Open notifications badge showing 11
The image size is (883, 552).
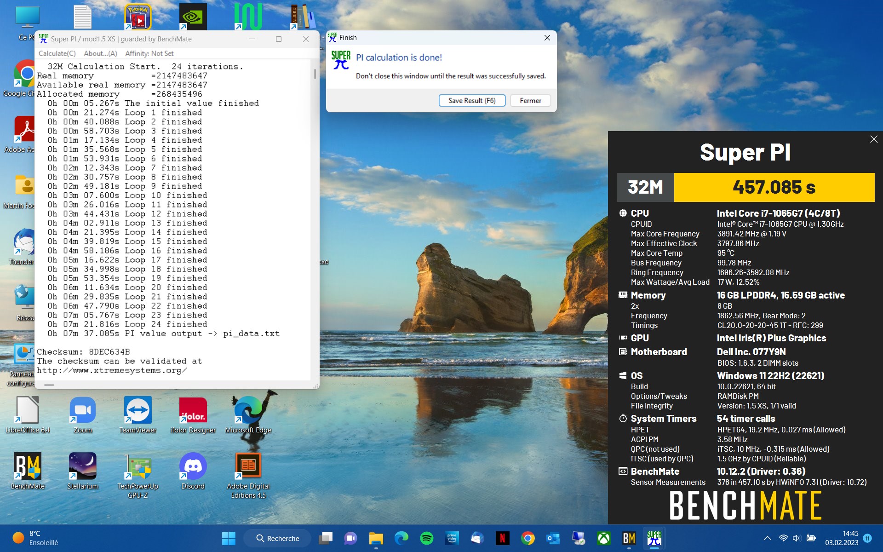(868, 538)
